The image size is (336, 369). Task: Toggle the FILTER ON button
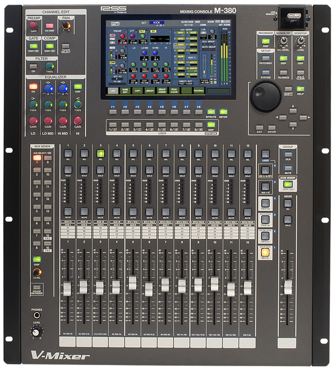32,64
